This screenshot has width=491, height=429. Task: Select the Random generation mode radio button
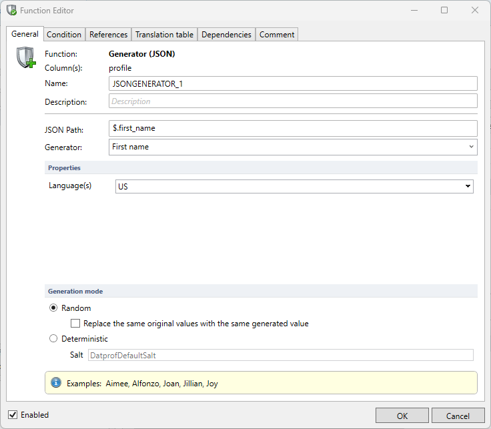coord(53,308)
